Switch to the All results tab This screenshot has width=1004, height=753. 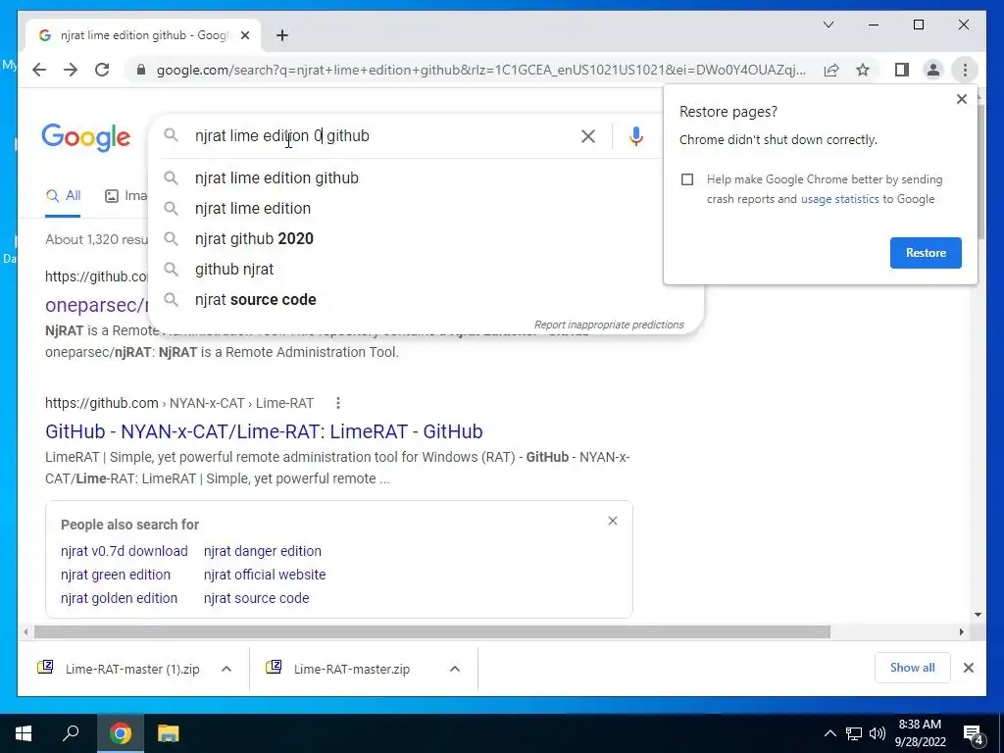(63, 196)
